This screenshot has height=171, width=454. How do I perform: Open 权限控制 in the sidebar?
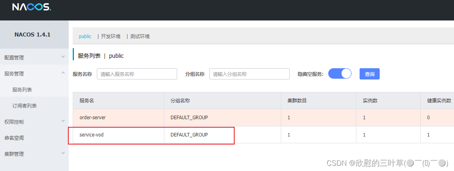point(14,122)
